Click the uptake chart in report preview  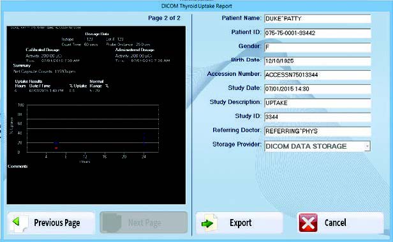pyautogui.click(x=93, y=128)
